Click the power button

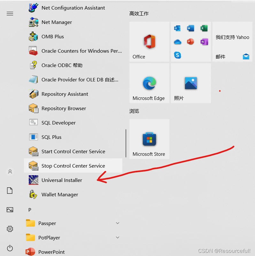click(x=10, y=248)
